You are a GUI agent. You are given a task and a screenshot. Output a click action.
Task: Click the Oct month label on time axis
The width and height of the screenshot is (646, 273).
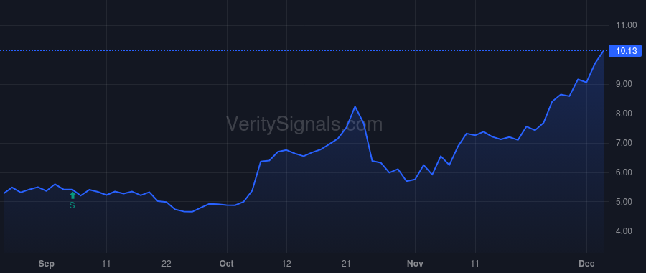pos(227,264)
